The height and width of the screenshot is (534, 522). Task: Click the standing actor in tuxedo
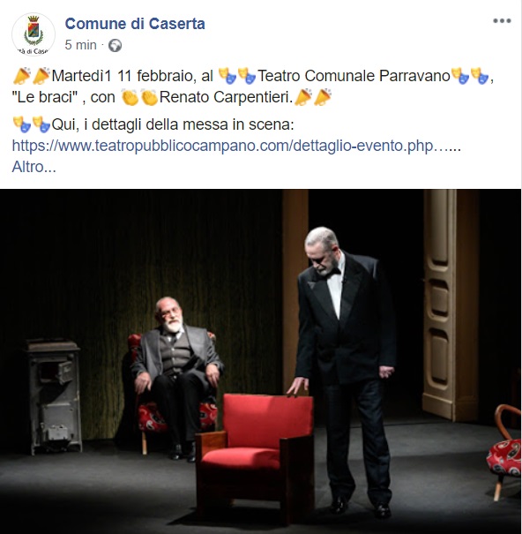(344, 368)
